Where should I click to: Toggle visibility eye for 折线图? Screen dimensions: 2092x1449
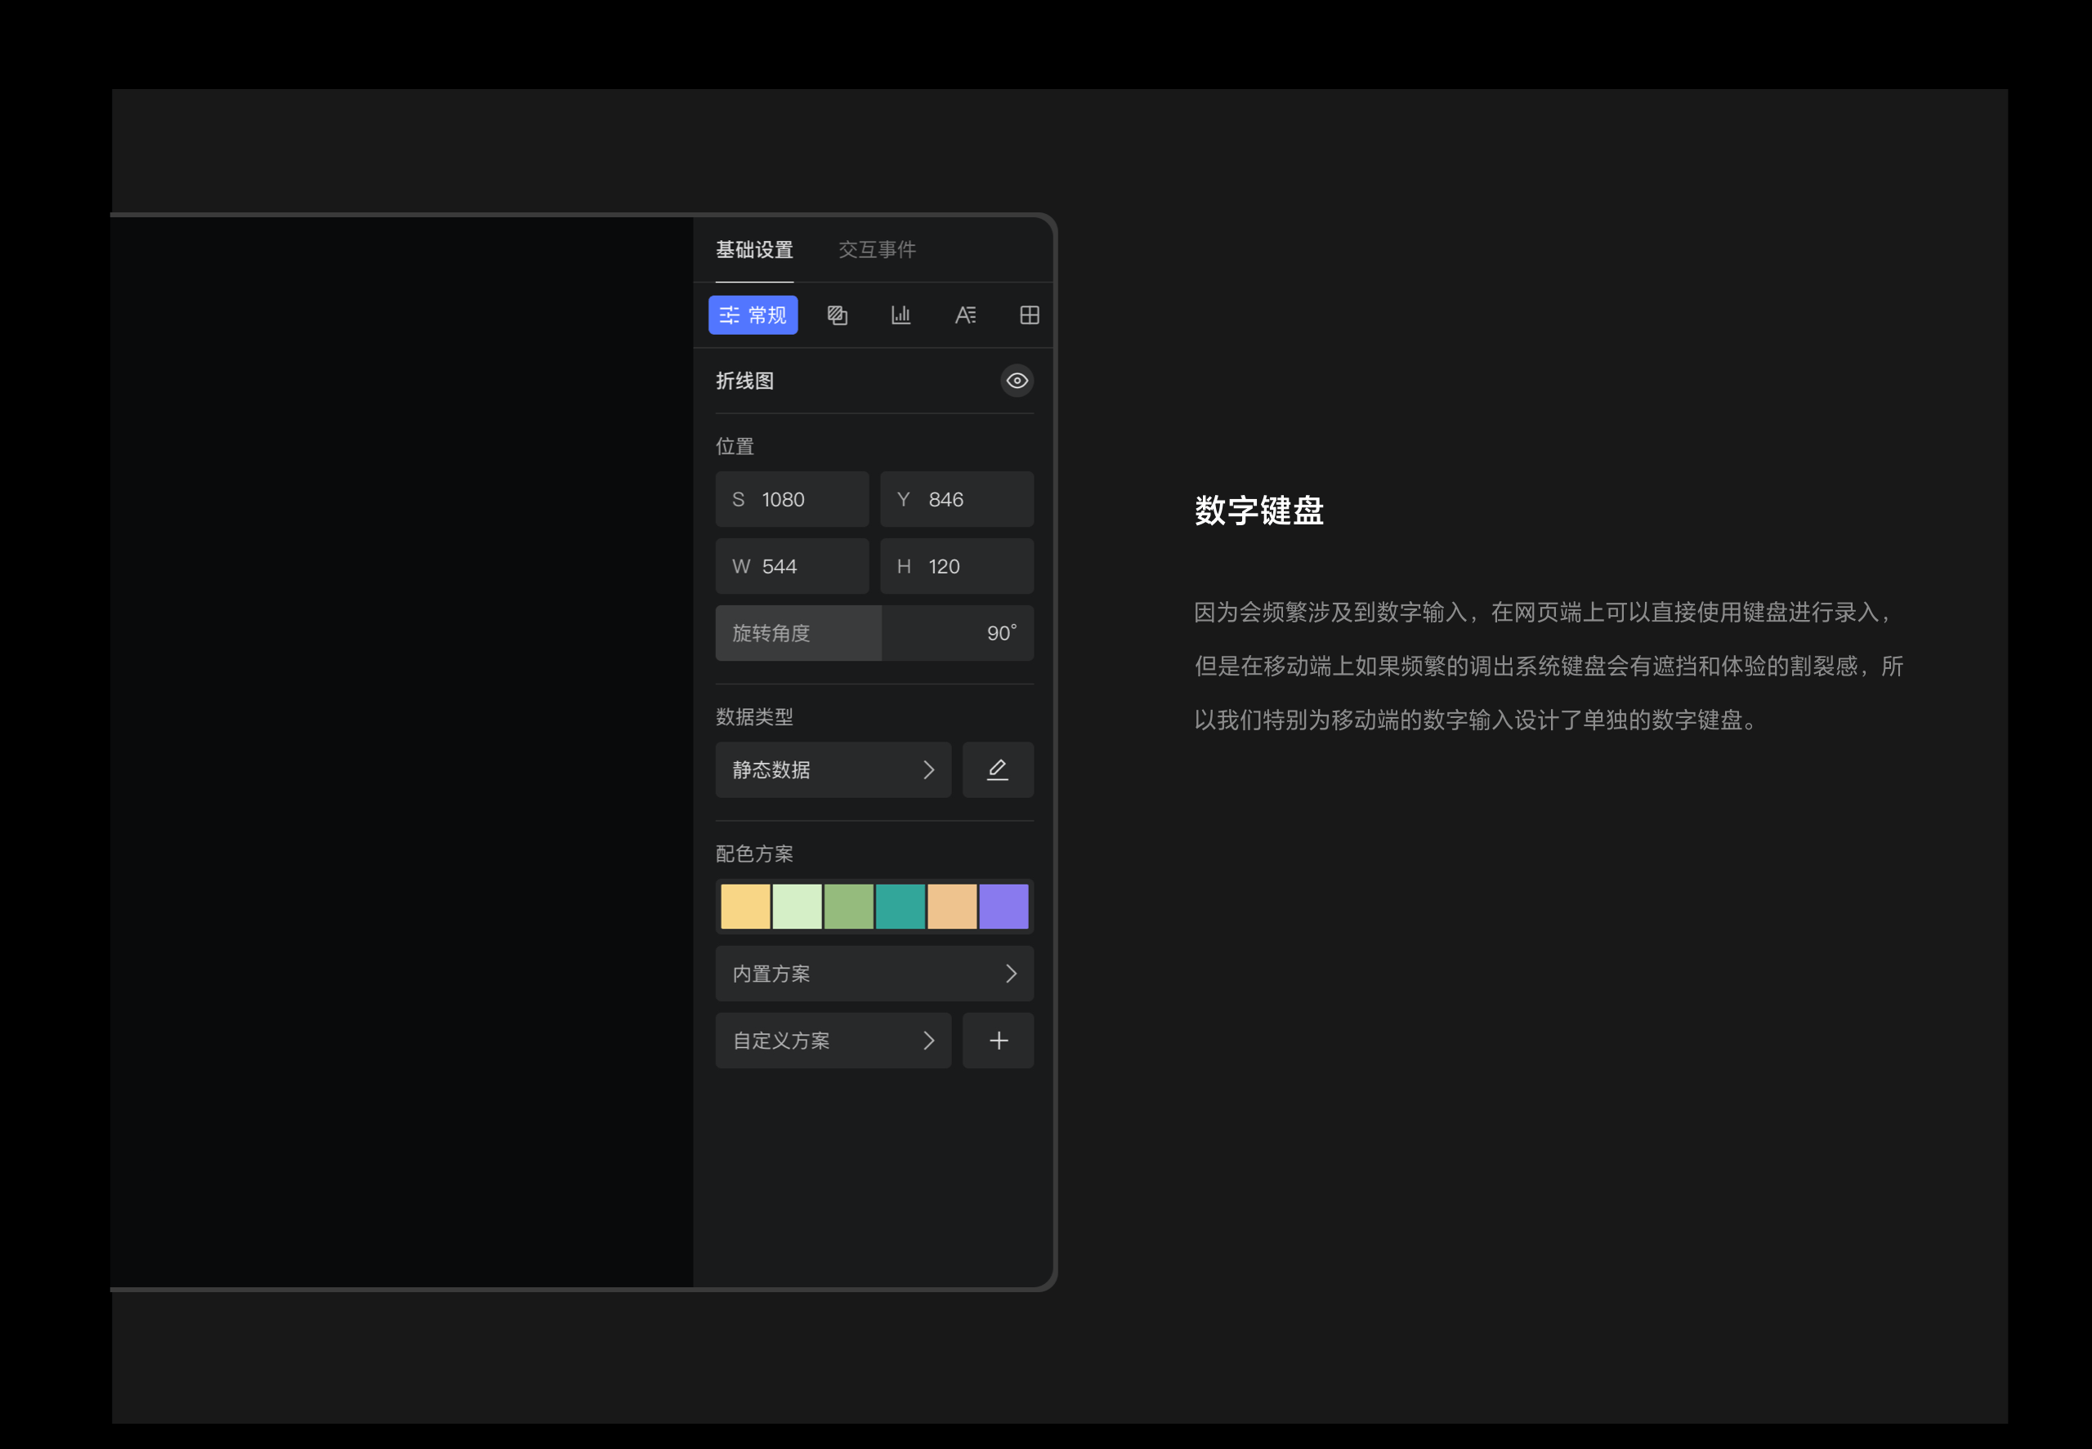point(1017,381)
